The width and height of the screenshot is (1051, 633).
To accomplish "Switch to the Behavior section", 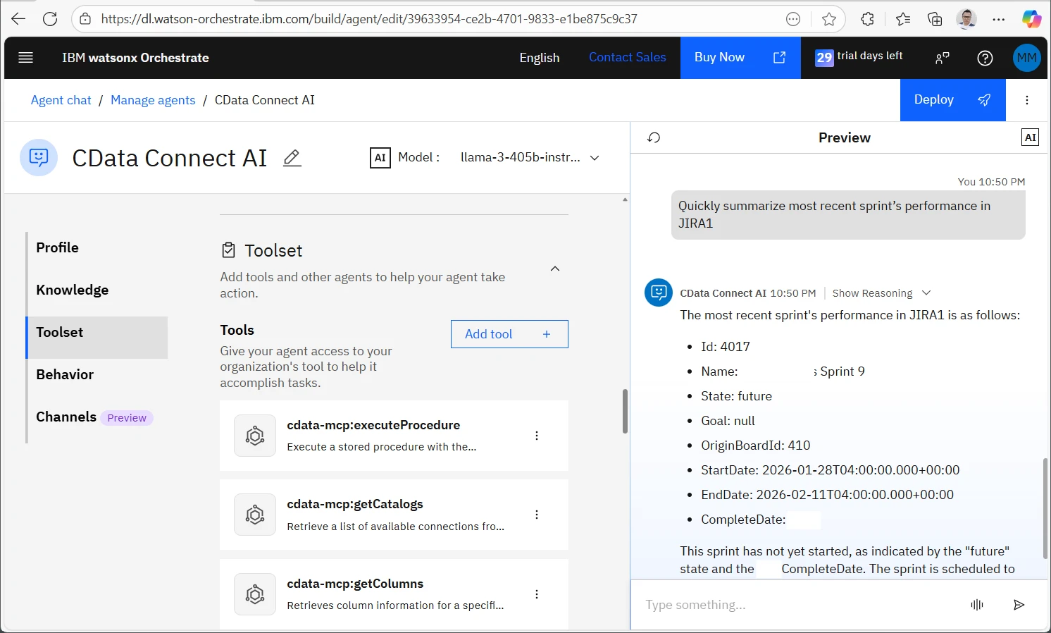I will tap(65, 374).
